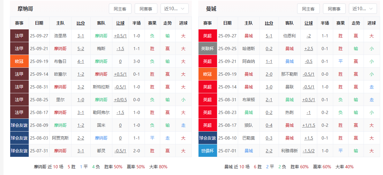Open the 5-2 score against 梅斯
The width and height of the screenshot is (383, 175).
[81, 49]
